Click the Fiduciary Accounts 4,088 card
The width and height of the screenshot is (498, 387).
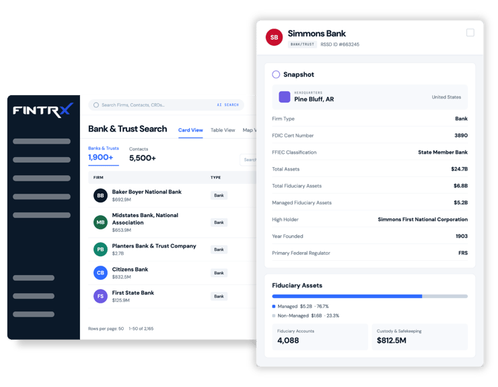coord(320,337)
